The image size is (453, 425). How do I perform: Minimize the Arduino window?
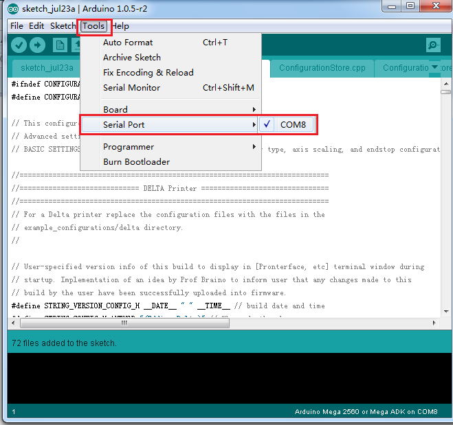click(392, 5)
